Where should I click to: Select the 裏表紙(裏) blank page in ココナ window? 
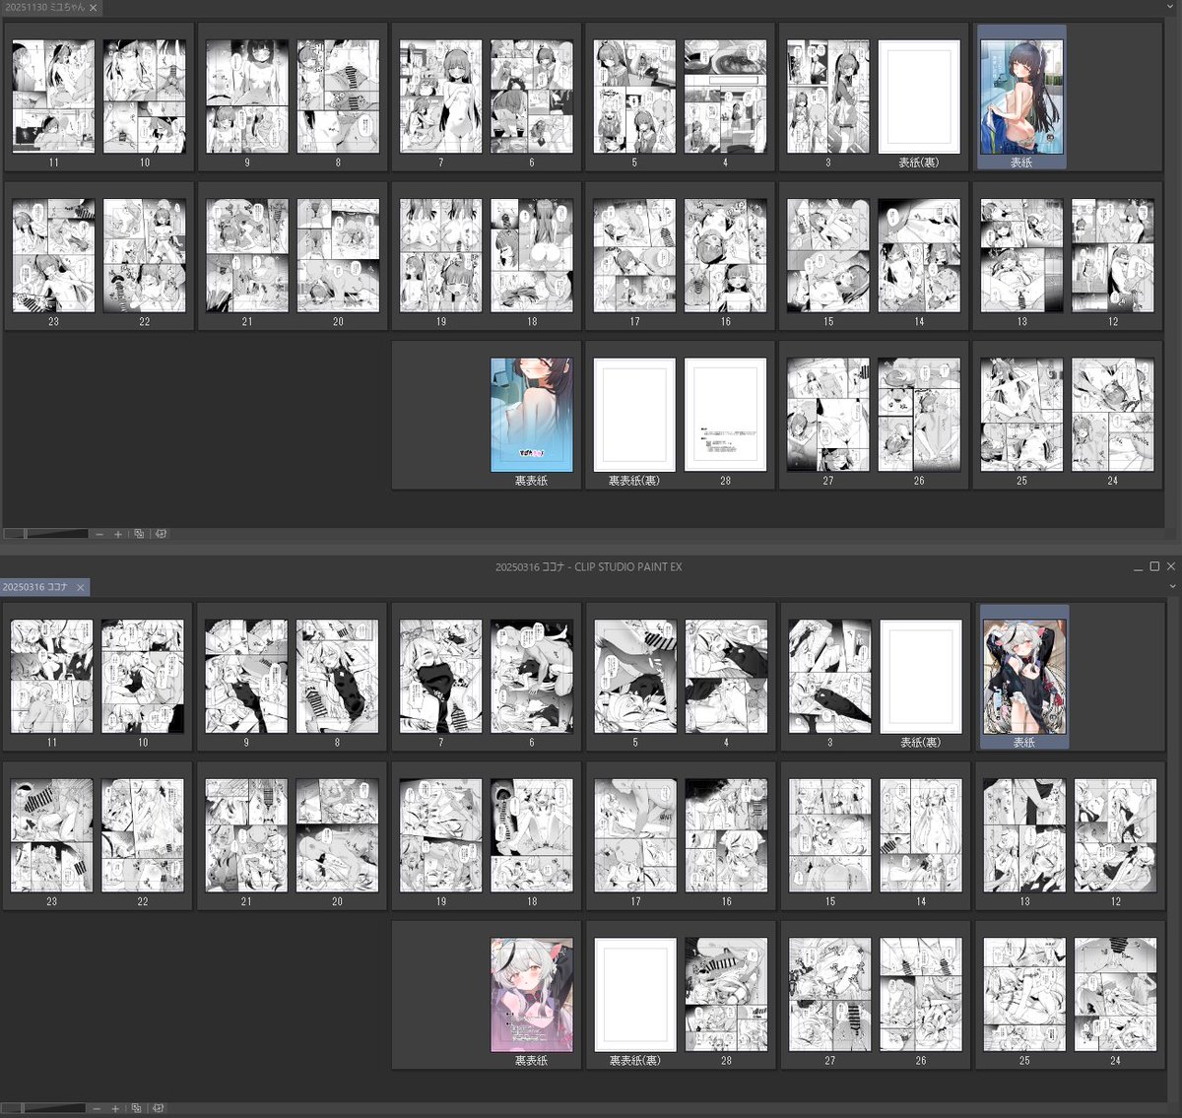635,995
